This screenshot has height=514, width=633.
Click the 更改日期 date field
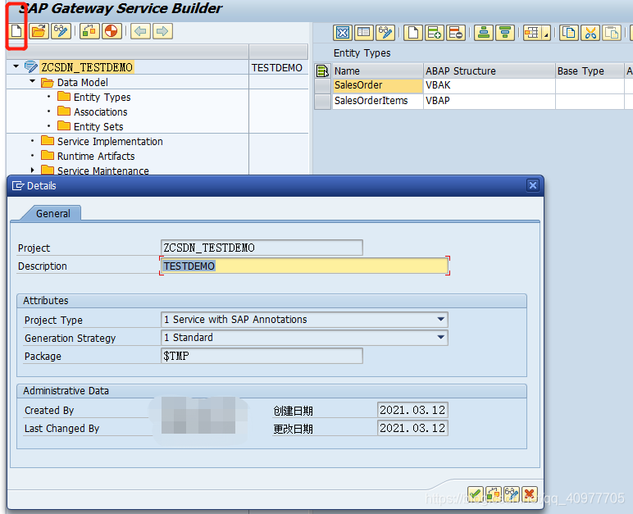(412, 428)
